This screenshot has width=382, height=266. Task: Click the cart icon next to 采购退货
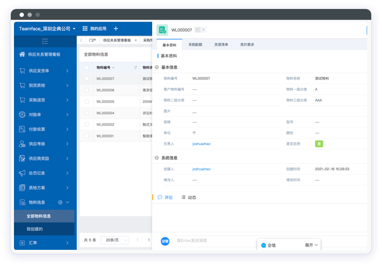[x=22, y=100]
